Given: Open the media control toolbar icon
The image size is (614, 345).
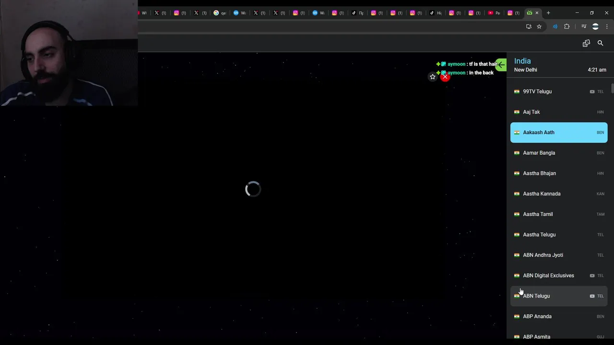Looking at the screenshot, I should pyautogui.click(x=584, y=26).
